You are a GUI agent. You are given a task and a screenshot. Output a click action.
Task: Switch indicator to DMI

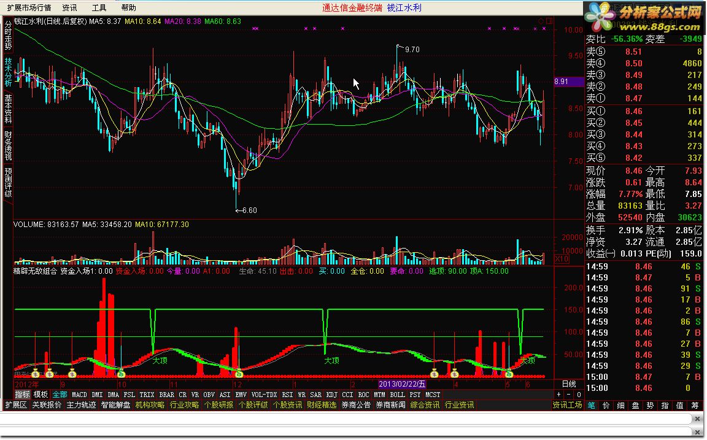pos(98,395)
